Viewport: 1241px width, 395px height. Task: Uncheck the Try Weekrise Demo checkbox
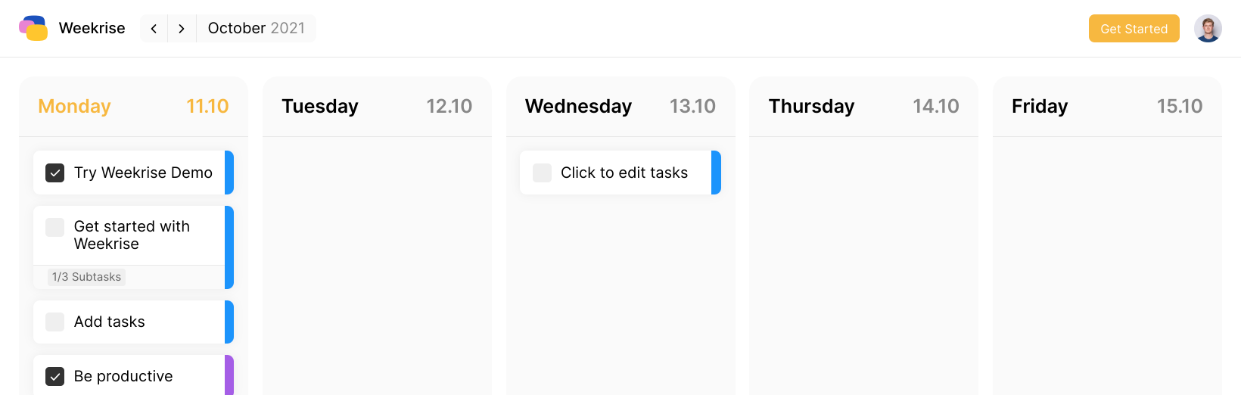coord(55,173)
